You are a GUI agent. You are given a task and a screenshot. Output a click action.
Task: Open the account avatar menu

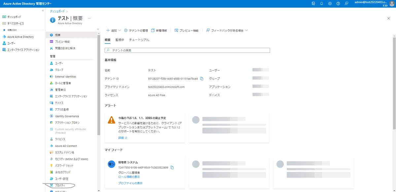(392, 3)
